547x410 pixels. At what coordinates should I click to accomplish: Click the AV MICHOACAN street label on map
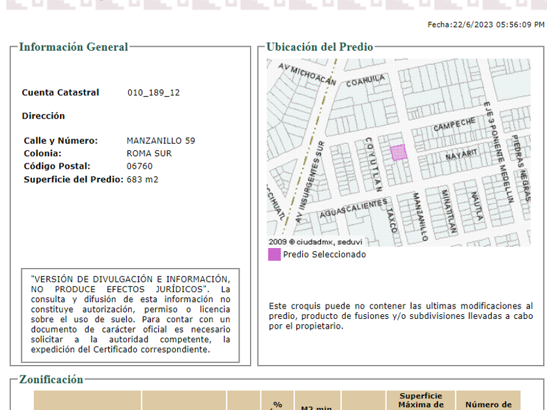coord(307,74)
